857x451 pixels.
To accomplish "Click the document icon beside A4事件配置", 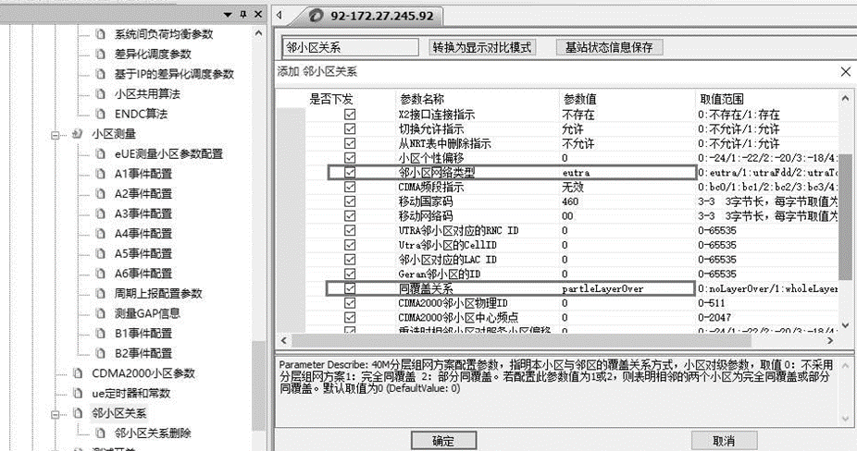I will tap(100, 234).
